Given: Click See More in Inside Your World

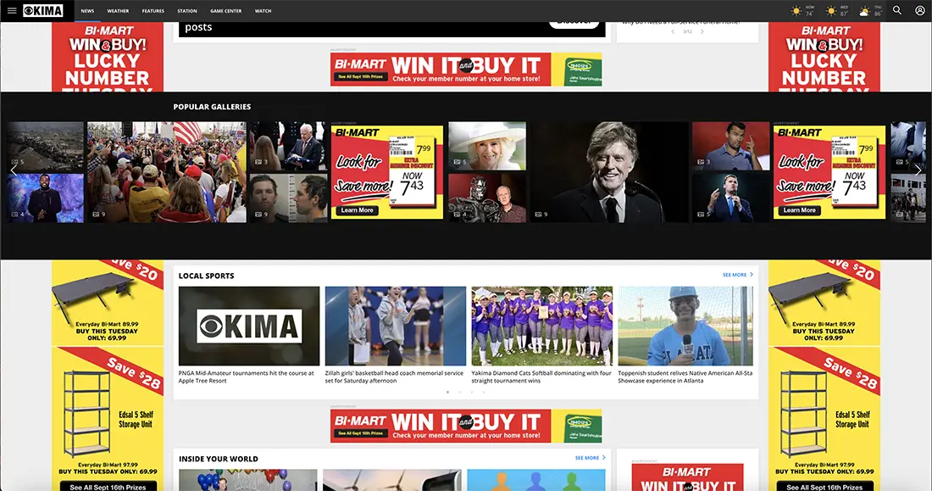Looking at the screenshot, I should click(591, 458).
